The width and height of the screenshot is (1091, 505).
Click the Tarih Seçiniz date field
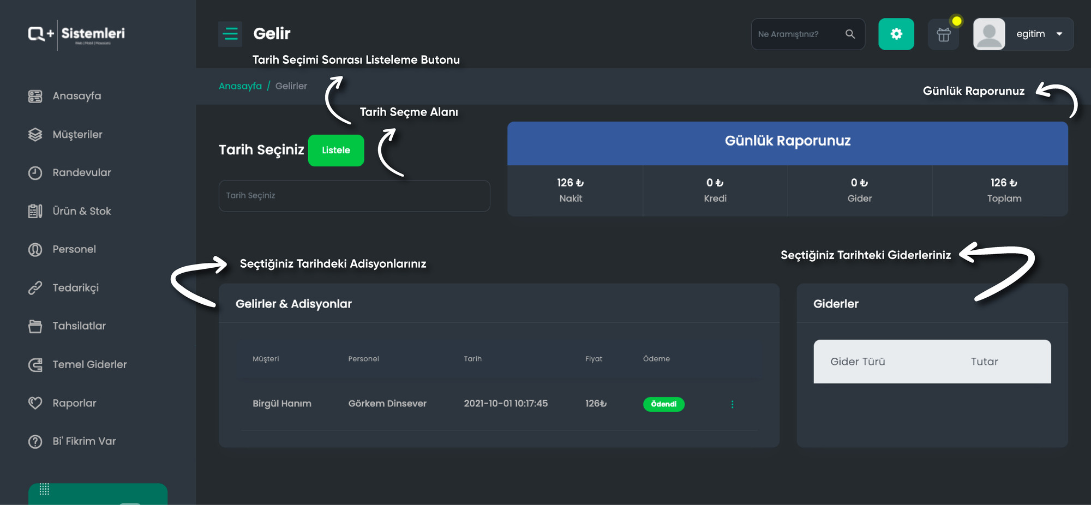click(355, 196)
